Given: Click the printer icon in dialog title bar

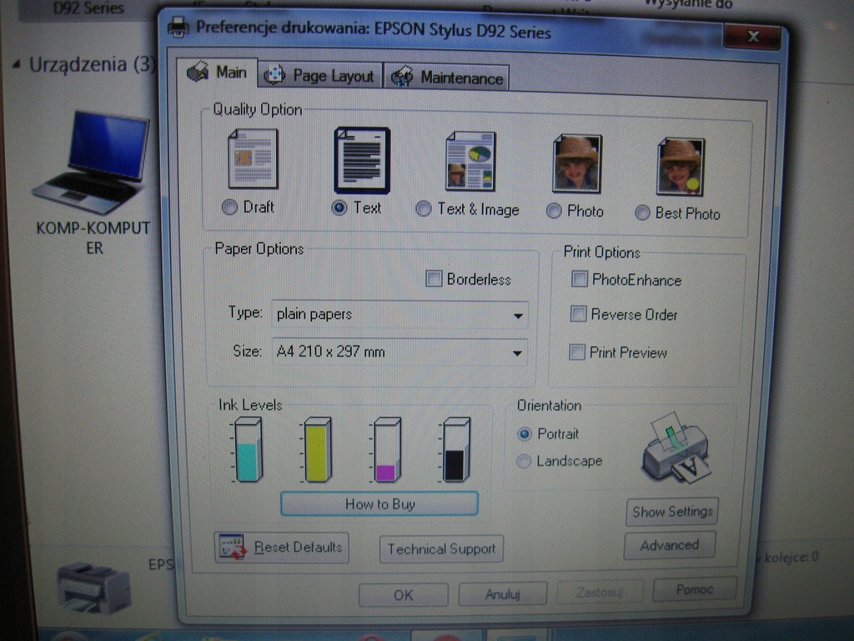Looking at the screenshot, I should [178, 27].
